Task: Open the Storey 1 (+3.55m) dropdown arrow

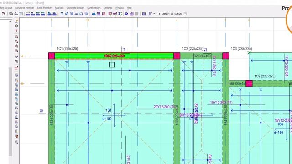Action: click(185, 14)
